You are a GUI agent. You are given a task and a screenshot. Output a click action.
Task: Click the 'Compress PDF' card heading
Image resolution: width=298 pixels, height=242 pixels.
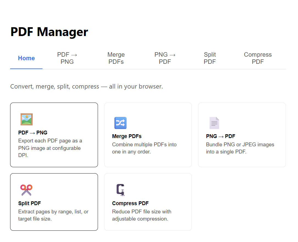[130, 204]
